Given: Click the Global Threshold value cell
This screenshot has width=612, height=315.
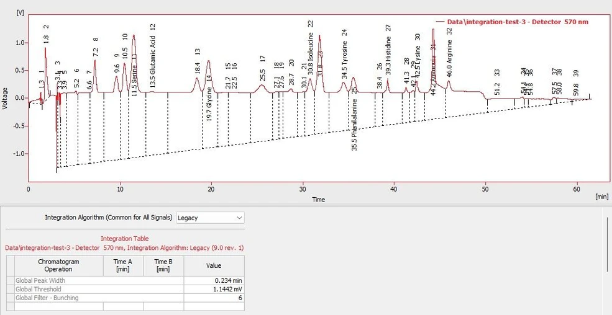Looking at the screenshot, I should click(214, 289).
